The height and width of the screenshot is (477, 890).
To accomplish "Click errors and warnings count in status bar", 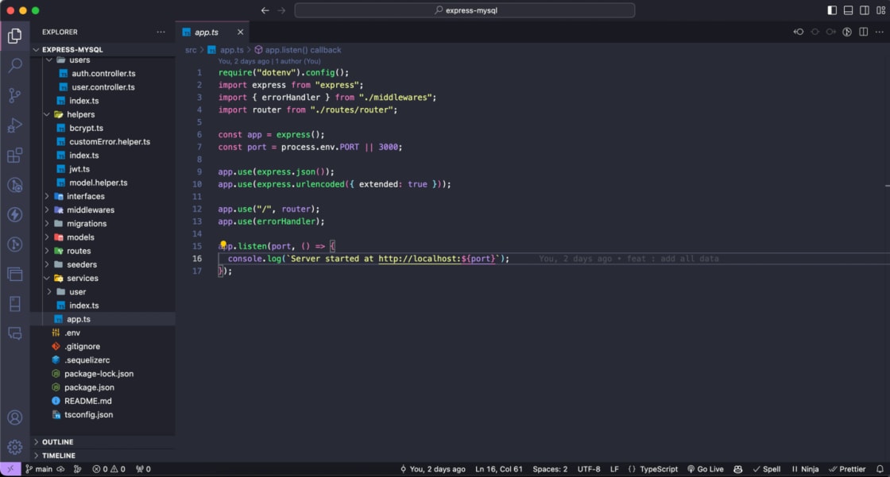I will click(x=109, y=469).
